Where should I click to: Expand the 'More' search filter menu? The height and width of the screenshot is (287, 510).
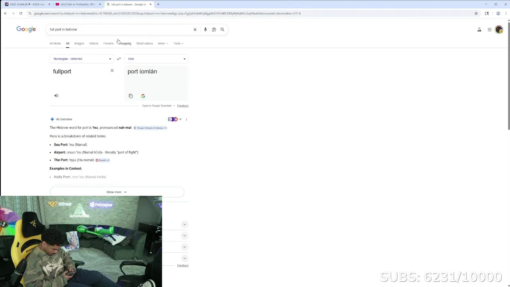[163, 43]
